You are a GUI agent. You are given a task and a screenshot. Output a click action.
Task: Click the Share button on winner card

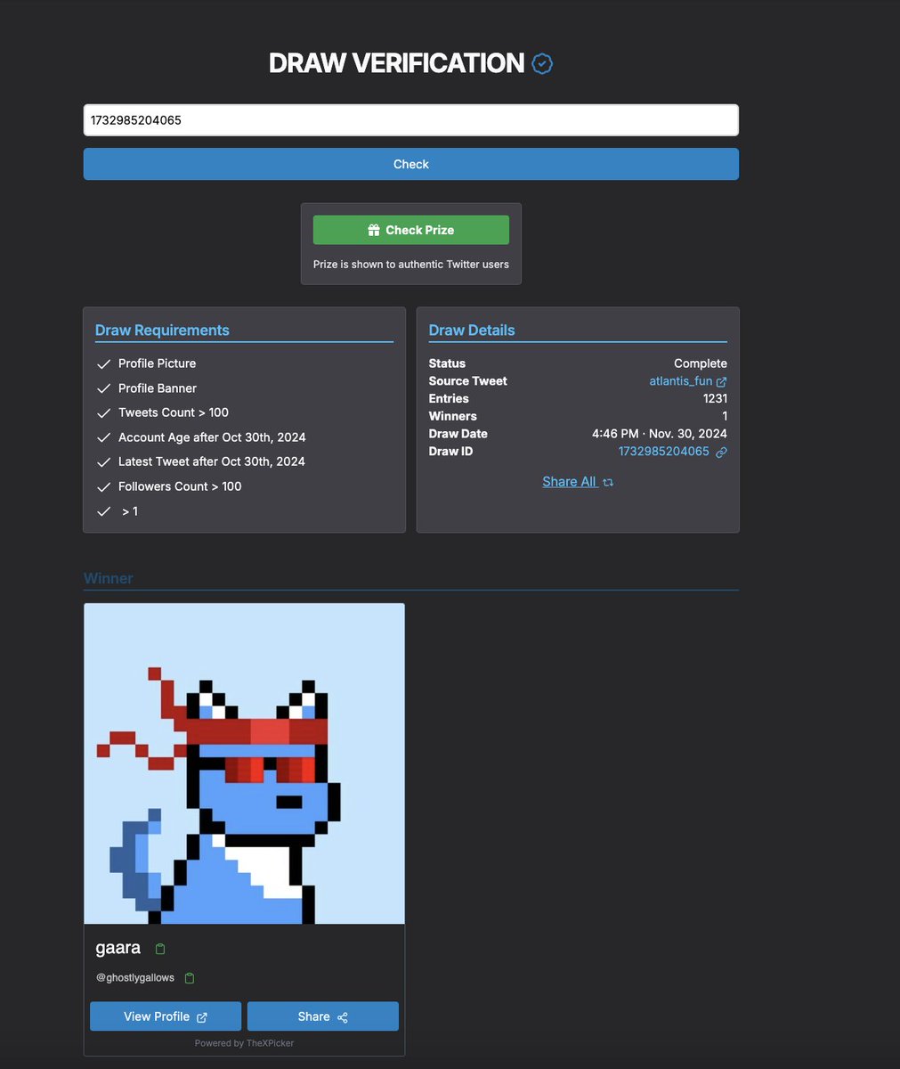(x=323, y=1016)
